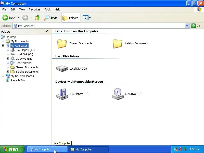The image size is (204, 153).
Task: Select isaiah's Documents folder icon
Action: click(x=118, y=44)
